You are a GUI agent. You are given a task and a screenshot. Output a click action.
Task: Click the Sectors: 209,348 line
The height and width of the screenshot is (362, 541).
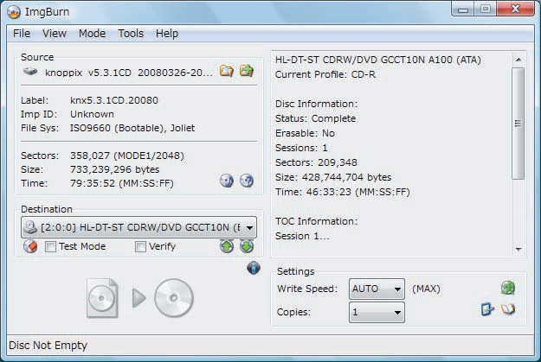click(x=316, y=162)
